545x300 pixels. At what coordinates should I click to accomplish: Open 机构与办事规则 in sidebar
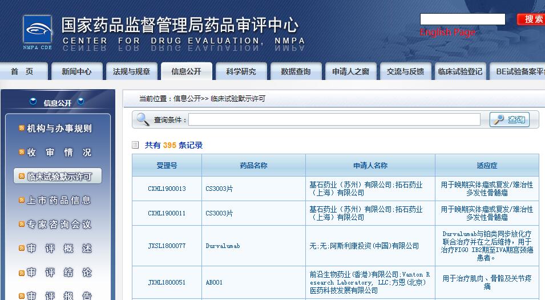click(59, 129)
